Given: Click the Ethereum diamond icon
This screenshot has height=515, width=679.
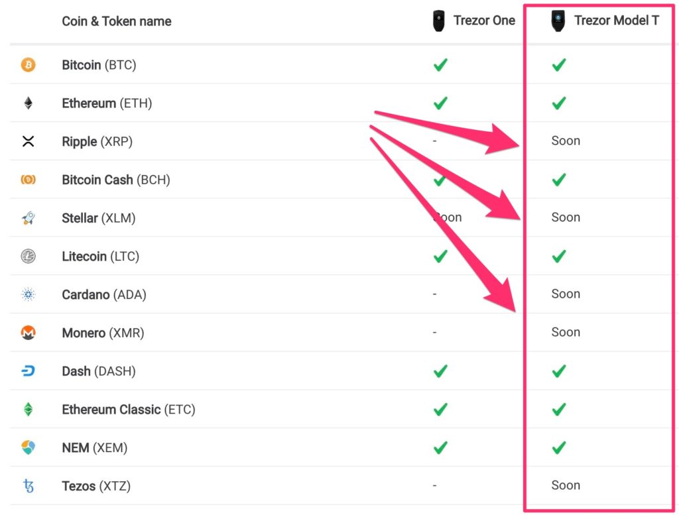Looking at the screenshot, I should point(28,103).
